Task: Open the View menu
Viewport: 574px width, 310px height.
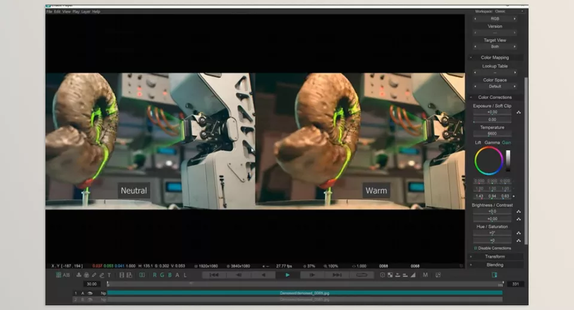Action: pyautogui.click(x=66, y=12)
